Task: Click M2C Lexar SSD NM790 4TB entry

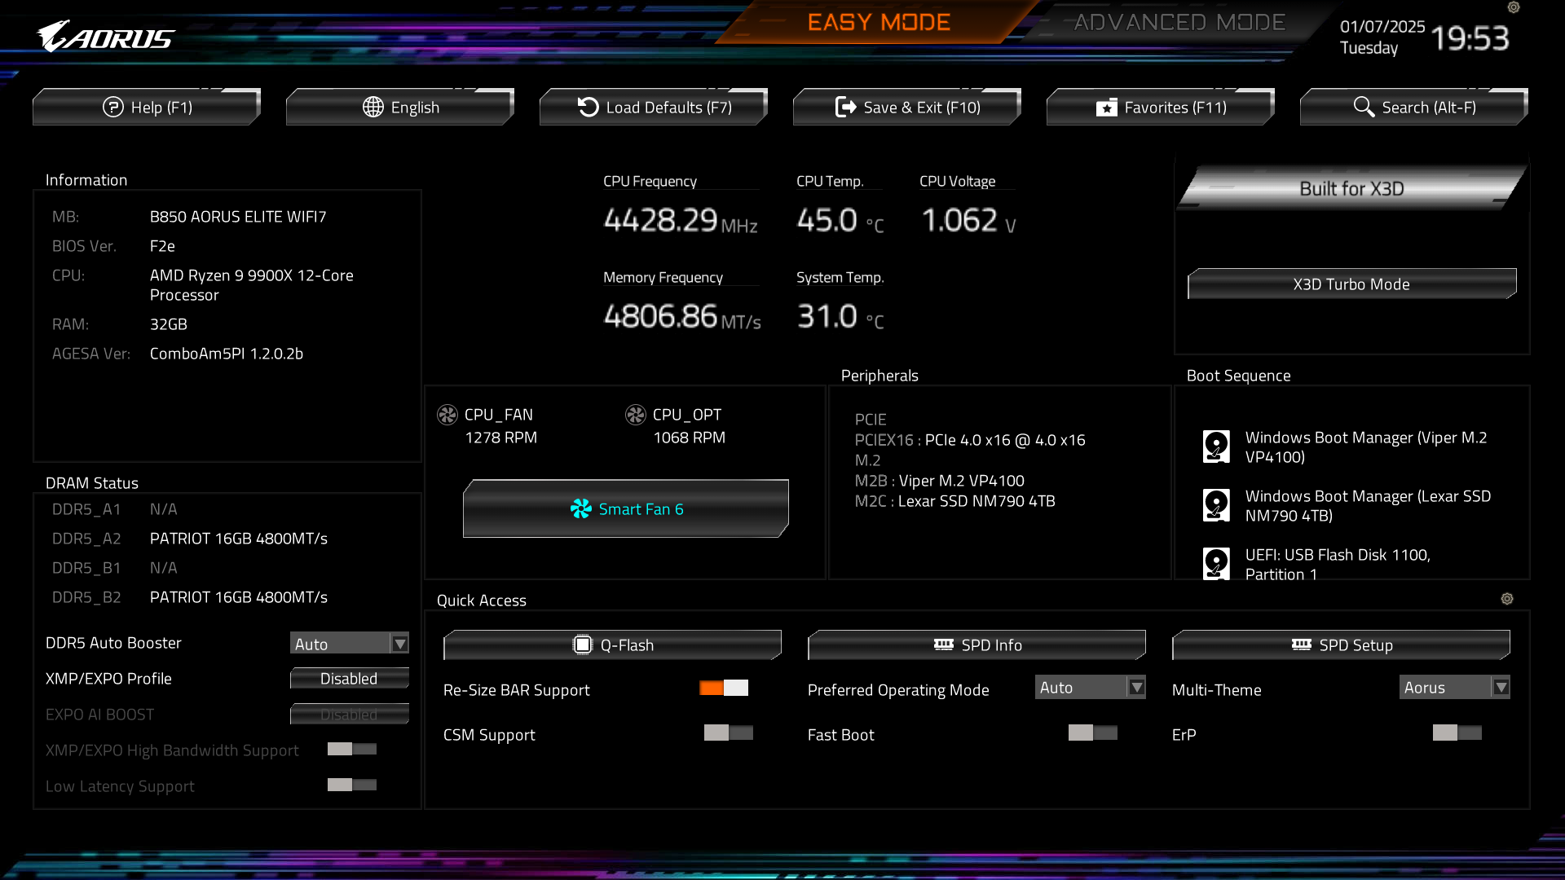Action: point(955,501)
